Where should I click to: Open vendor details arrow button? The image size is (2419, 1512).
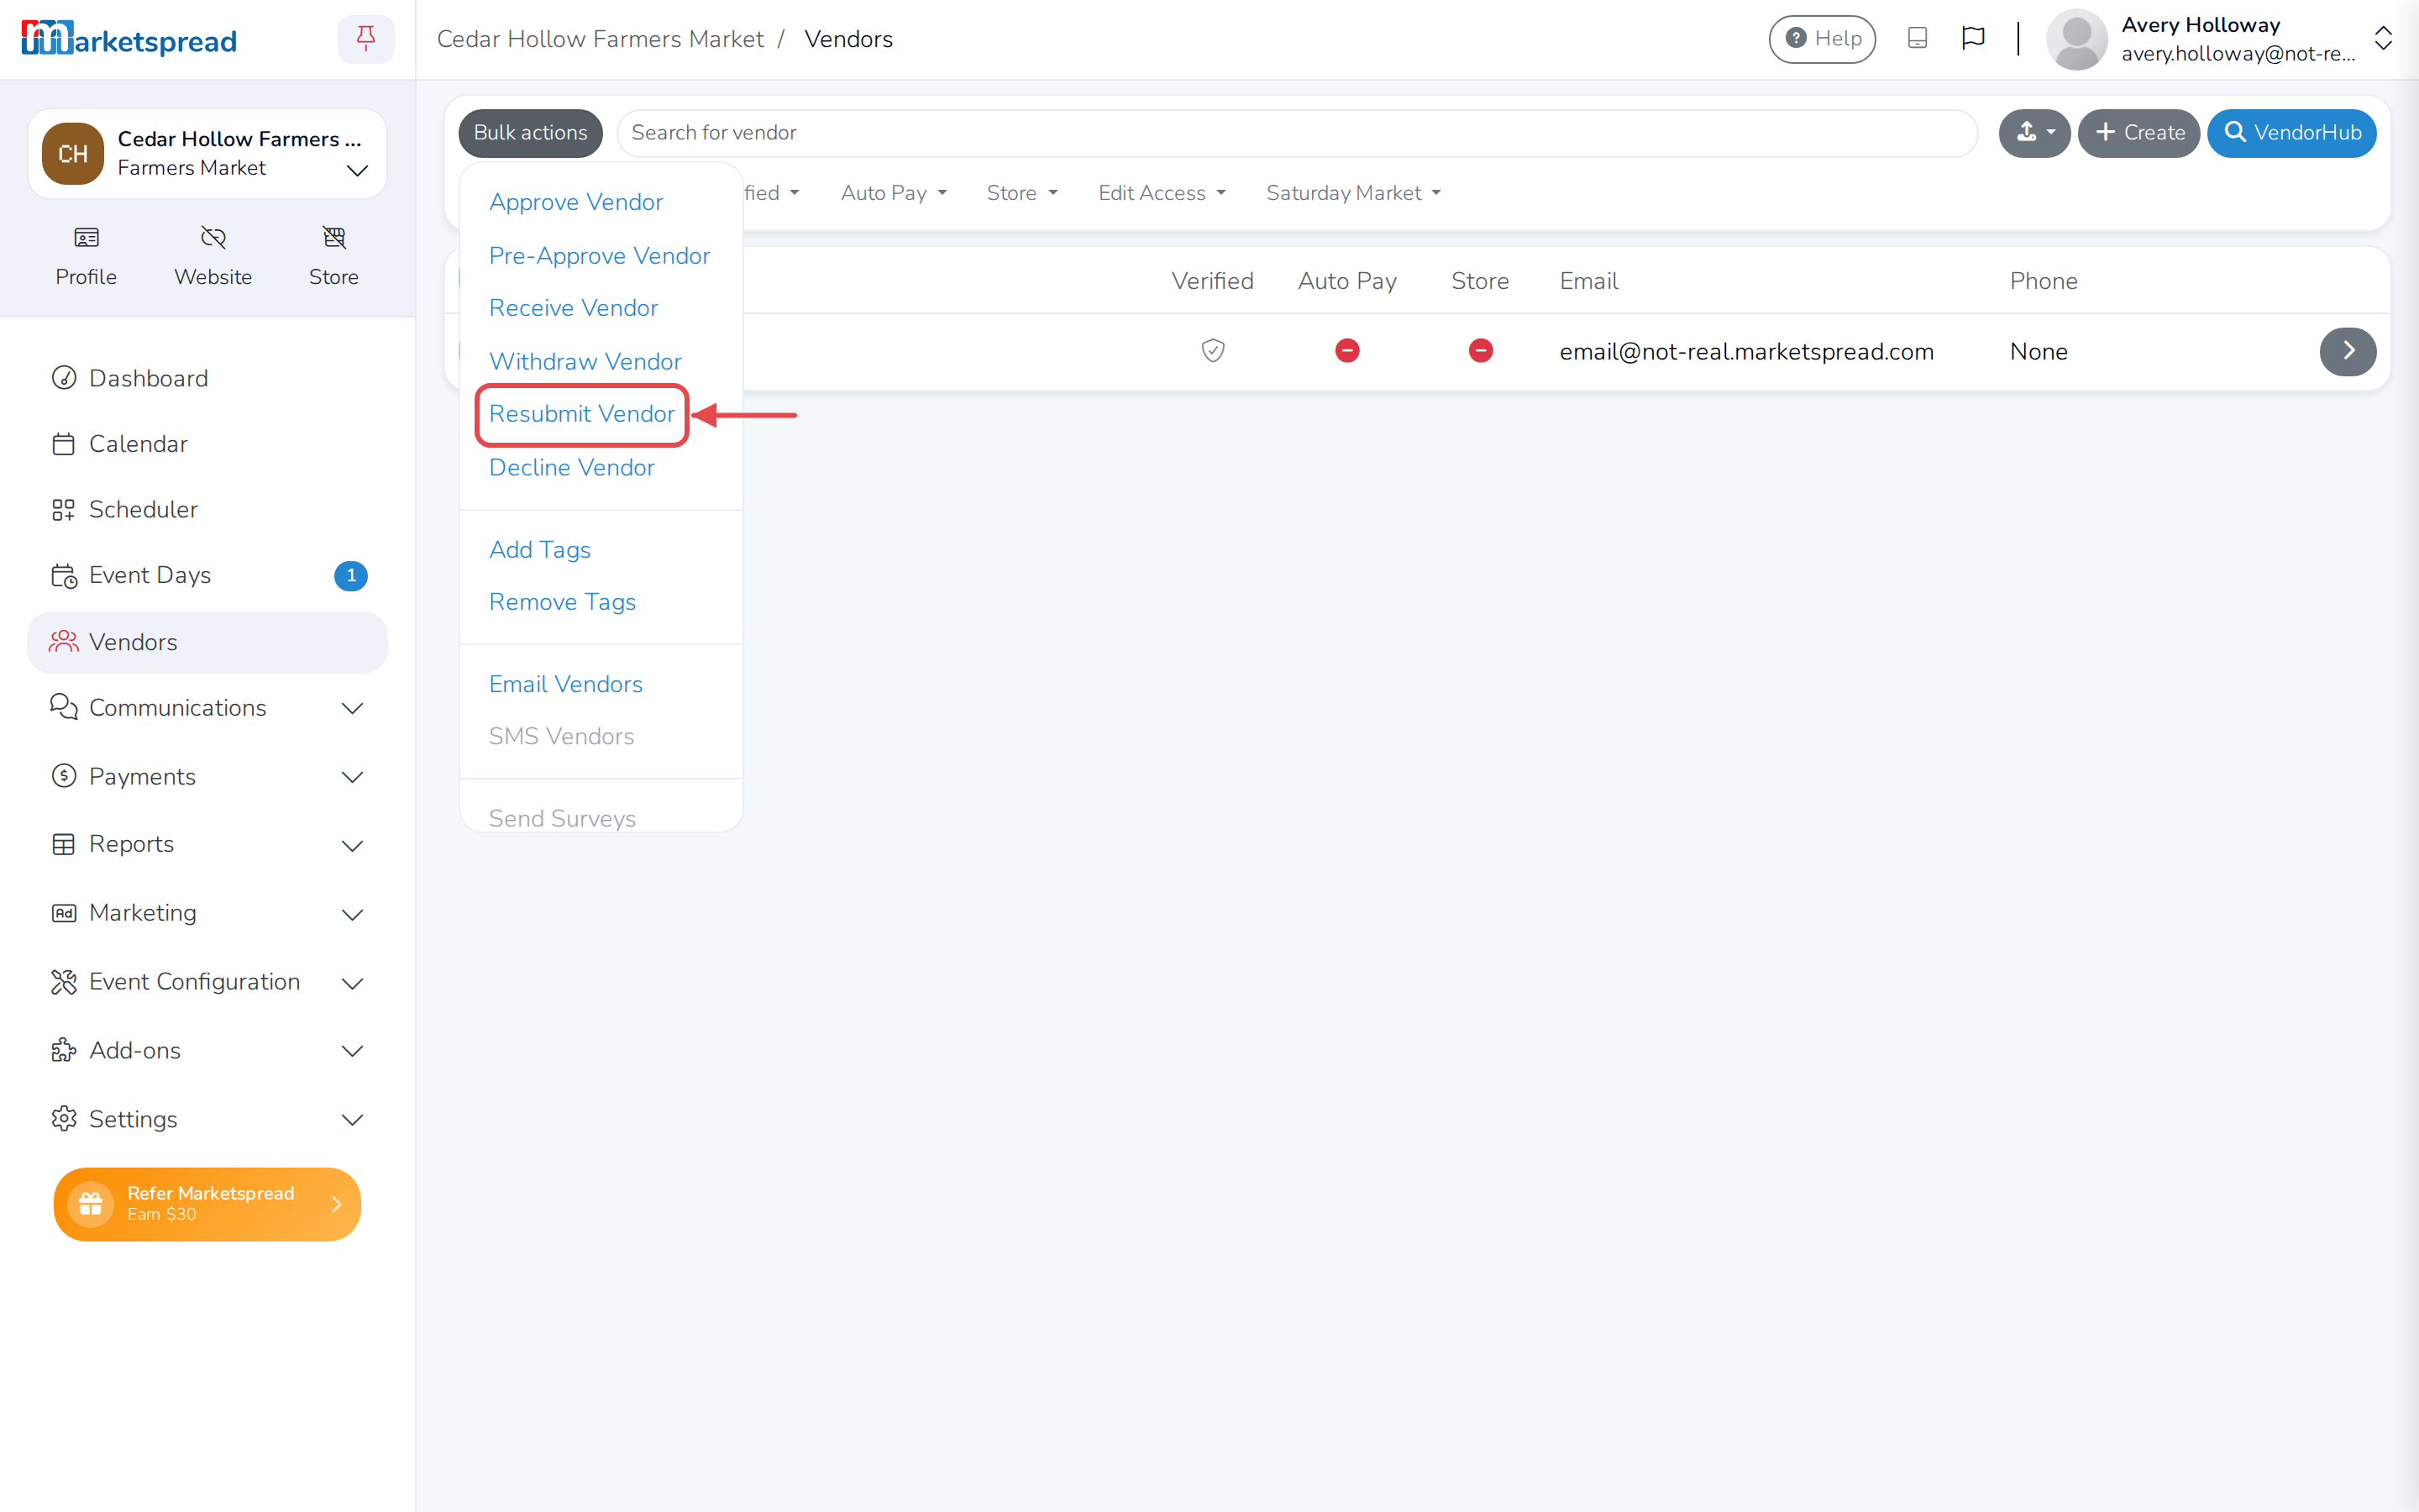[2347, 351]
